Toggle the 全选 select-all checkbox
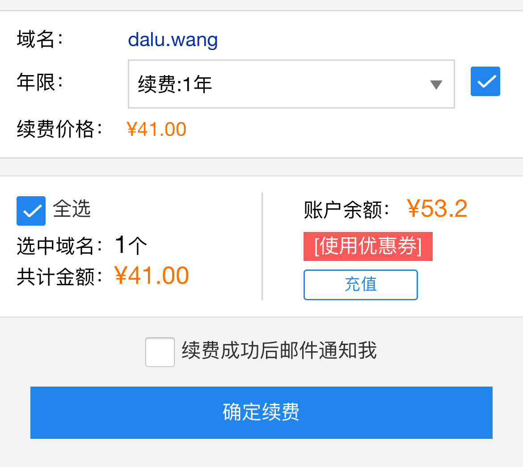This screenshot has height=467, width=523. click(31, 210)
